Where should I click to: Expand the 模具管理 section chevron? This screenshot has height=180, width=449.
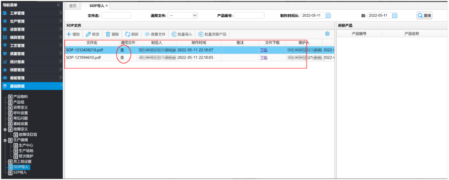[60, 37]
